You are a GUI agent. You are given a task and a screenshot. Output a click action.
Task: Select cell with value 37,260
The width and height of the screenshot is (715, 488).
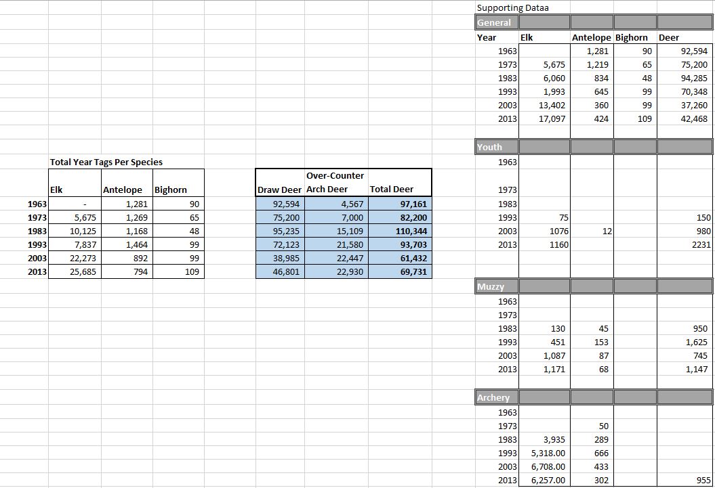[x=685, y=105]
